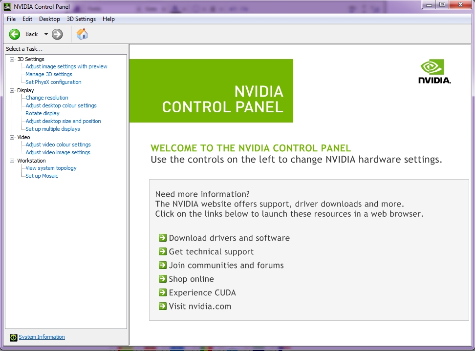Click the green Back arrow icon
This screenshot has width=475, height=351.
coord(15,34)
